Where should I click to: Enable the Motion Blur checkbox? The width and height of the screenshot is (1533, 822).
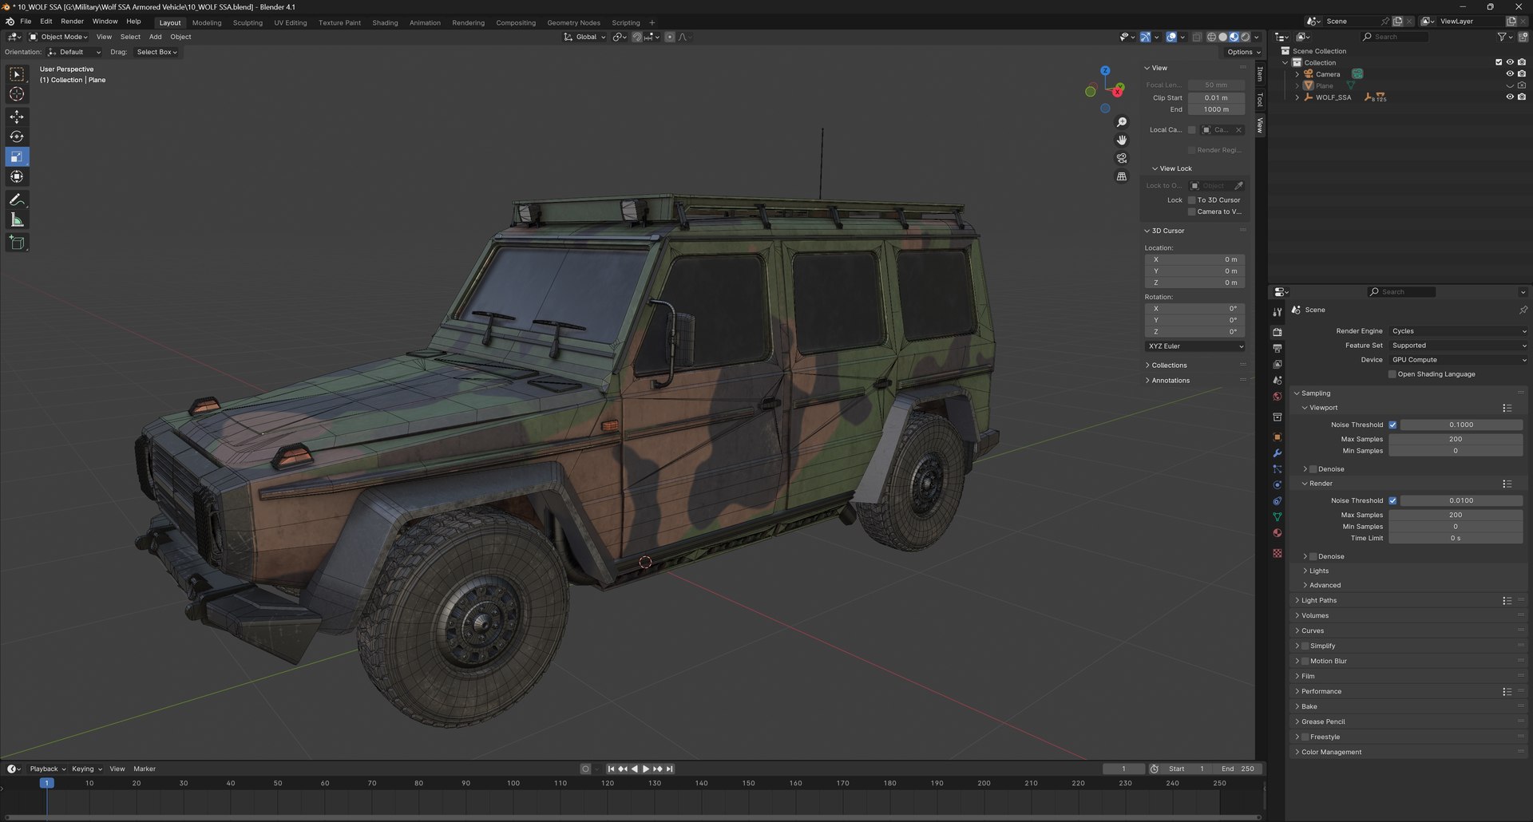coord(1305,662)
